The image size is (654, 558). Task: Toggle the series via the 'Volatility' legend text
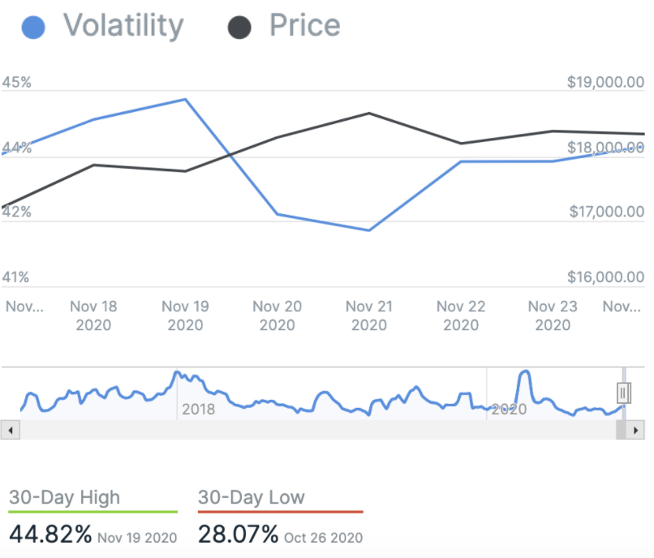coord(124,26)
